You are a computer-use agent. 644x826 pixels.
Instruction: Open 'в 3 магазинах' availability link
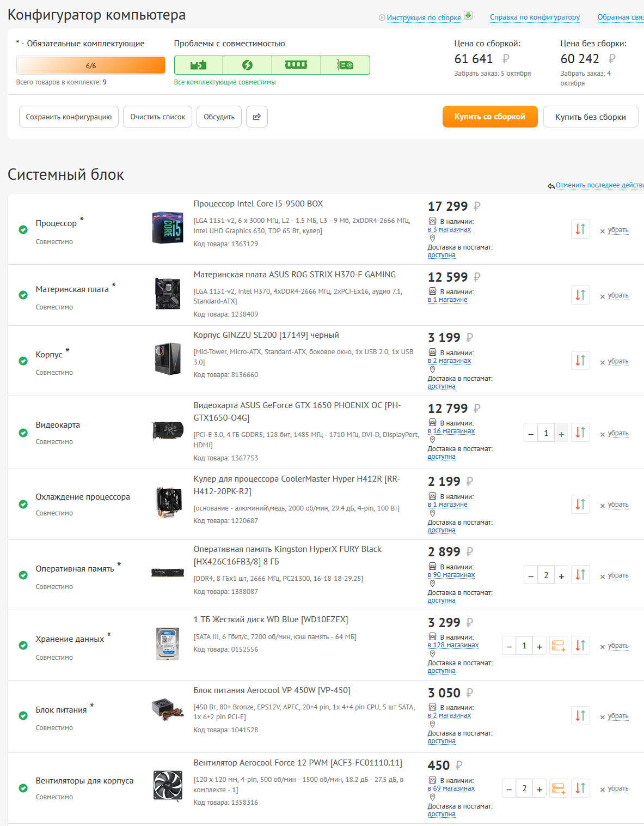coord(449,229)
